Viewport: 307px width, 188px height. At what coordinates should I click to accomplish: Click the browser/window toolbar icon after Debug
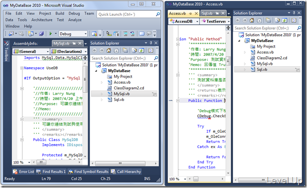tap(94, 34)
